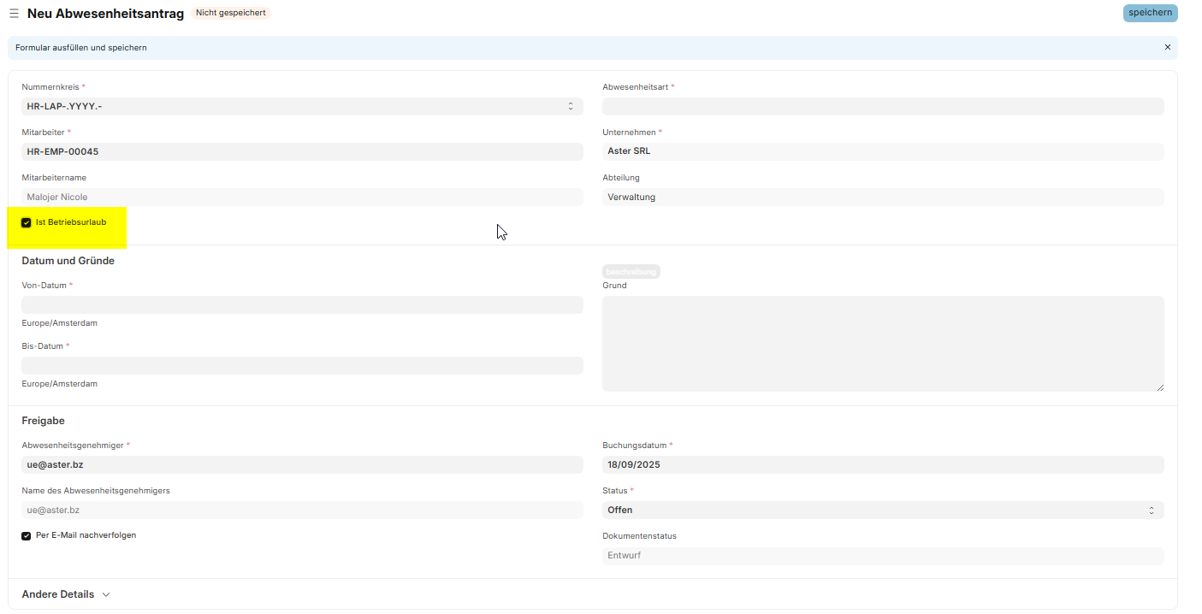Grab the Grund textarea resize handle
The width and height of the screenshot is (1202, 614).
point(1160,387)
